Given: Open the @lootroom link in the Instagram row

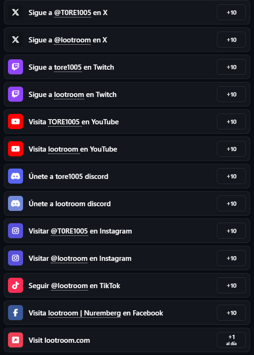Looking at the screenshot, I should (69, 258).
